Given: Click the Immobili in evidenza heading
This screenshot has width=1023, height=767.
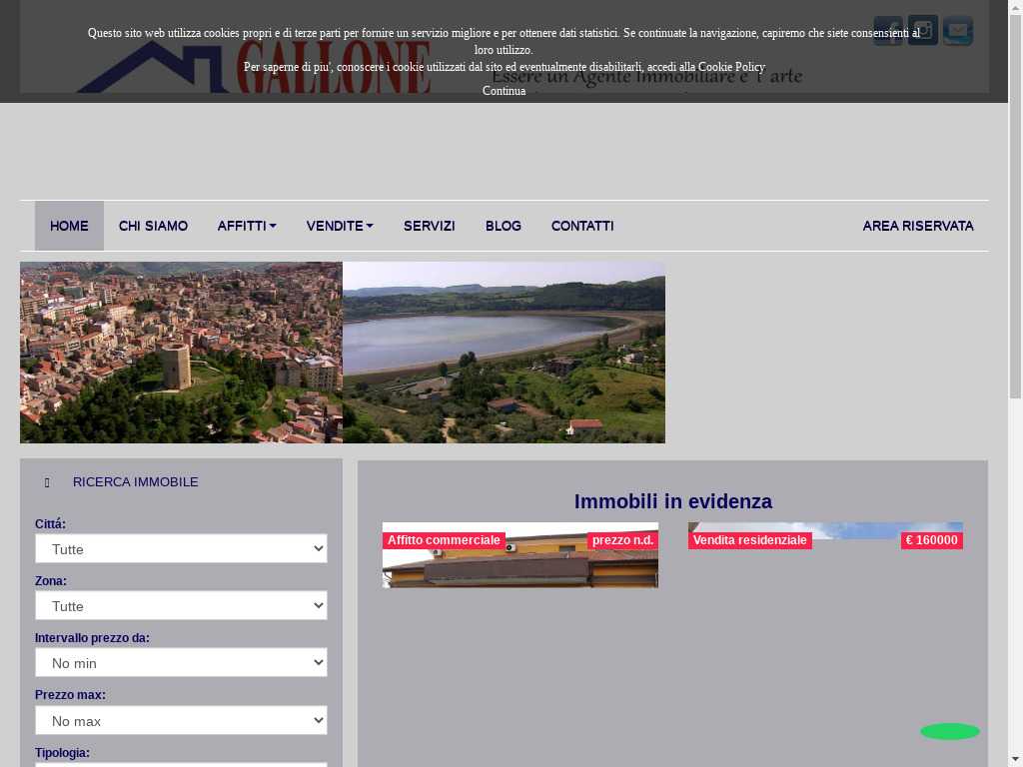Looking at the screenshot, I should [x=672, y=501].
